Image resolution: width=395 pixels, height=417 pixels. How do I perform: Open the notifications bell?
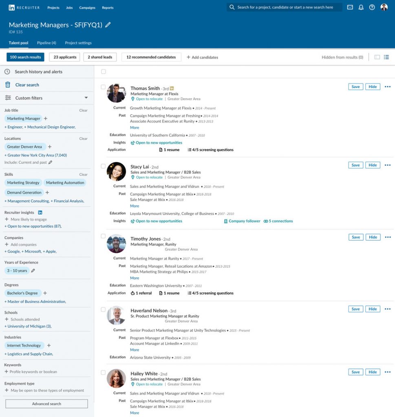[x=361, y=7]
